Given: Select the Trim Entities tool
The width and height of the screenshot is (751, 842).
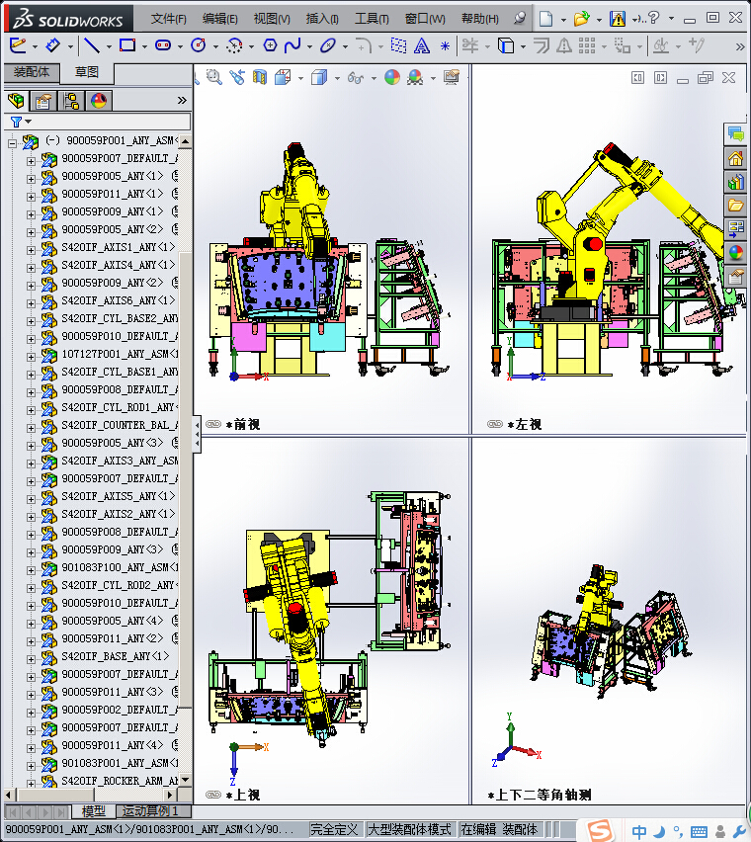Looking at the screenshot, I should coord(470,45).
